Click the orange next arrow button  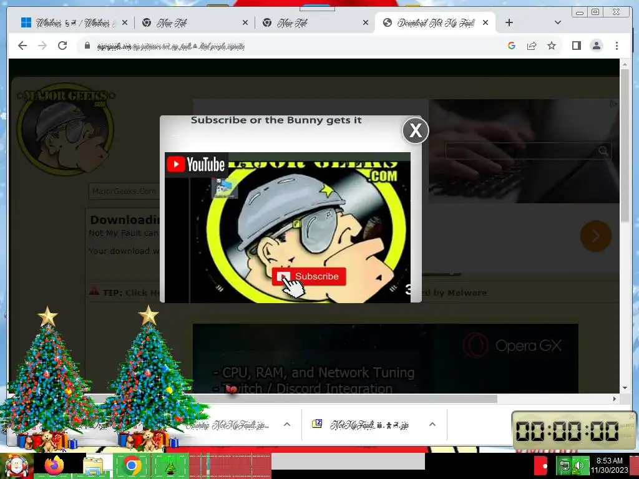595,236
